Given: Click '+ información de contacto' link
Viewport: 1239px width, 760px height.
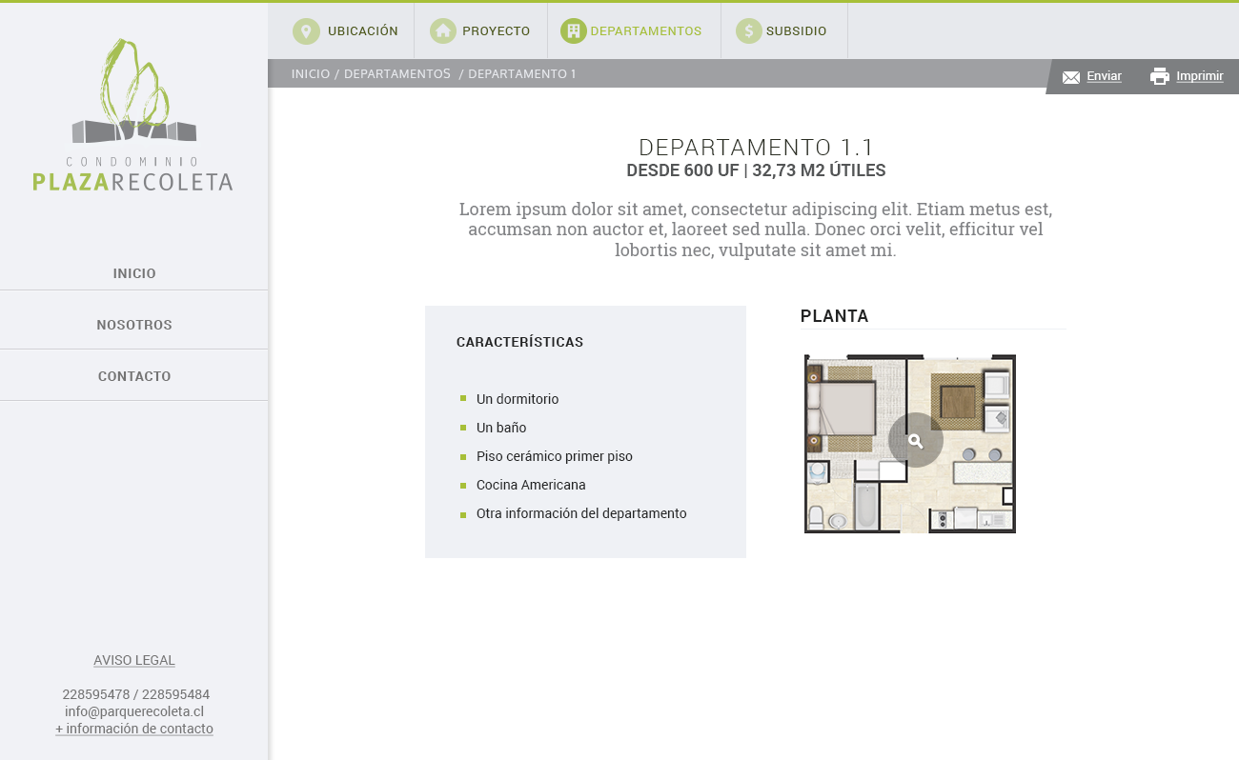Looking at the screenshot, I should coord(134,729).
